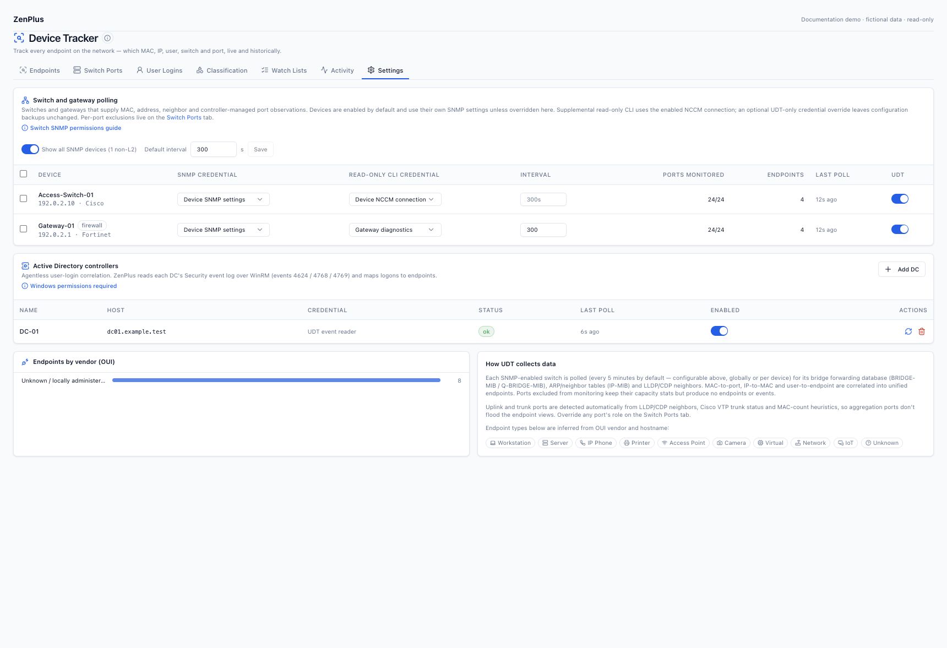
Task: Click the Virtual endpoint type chip
Action: coord(770,443)
